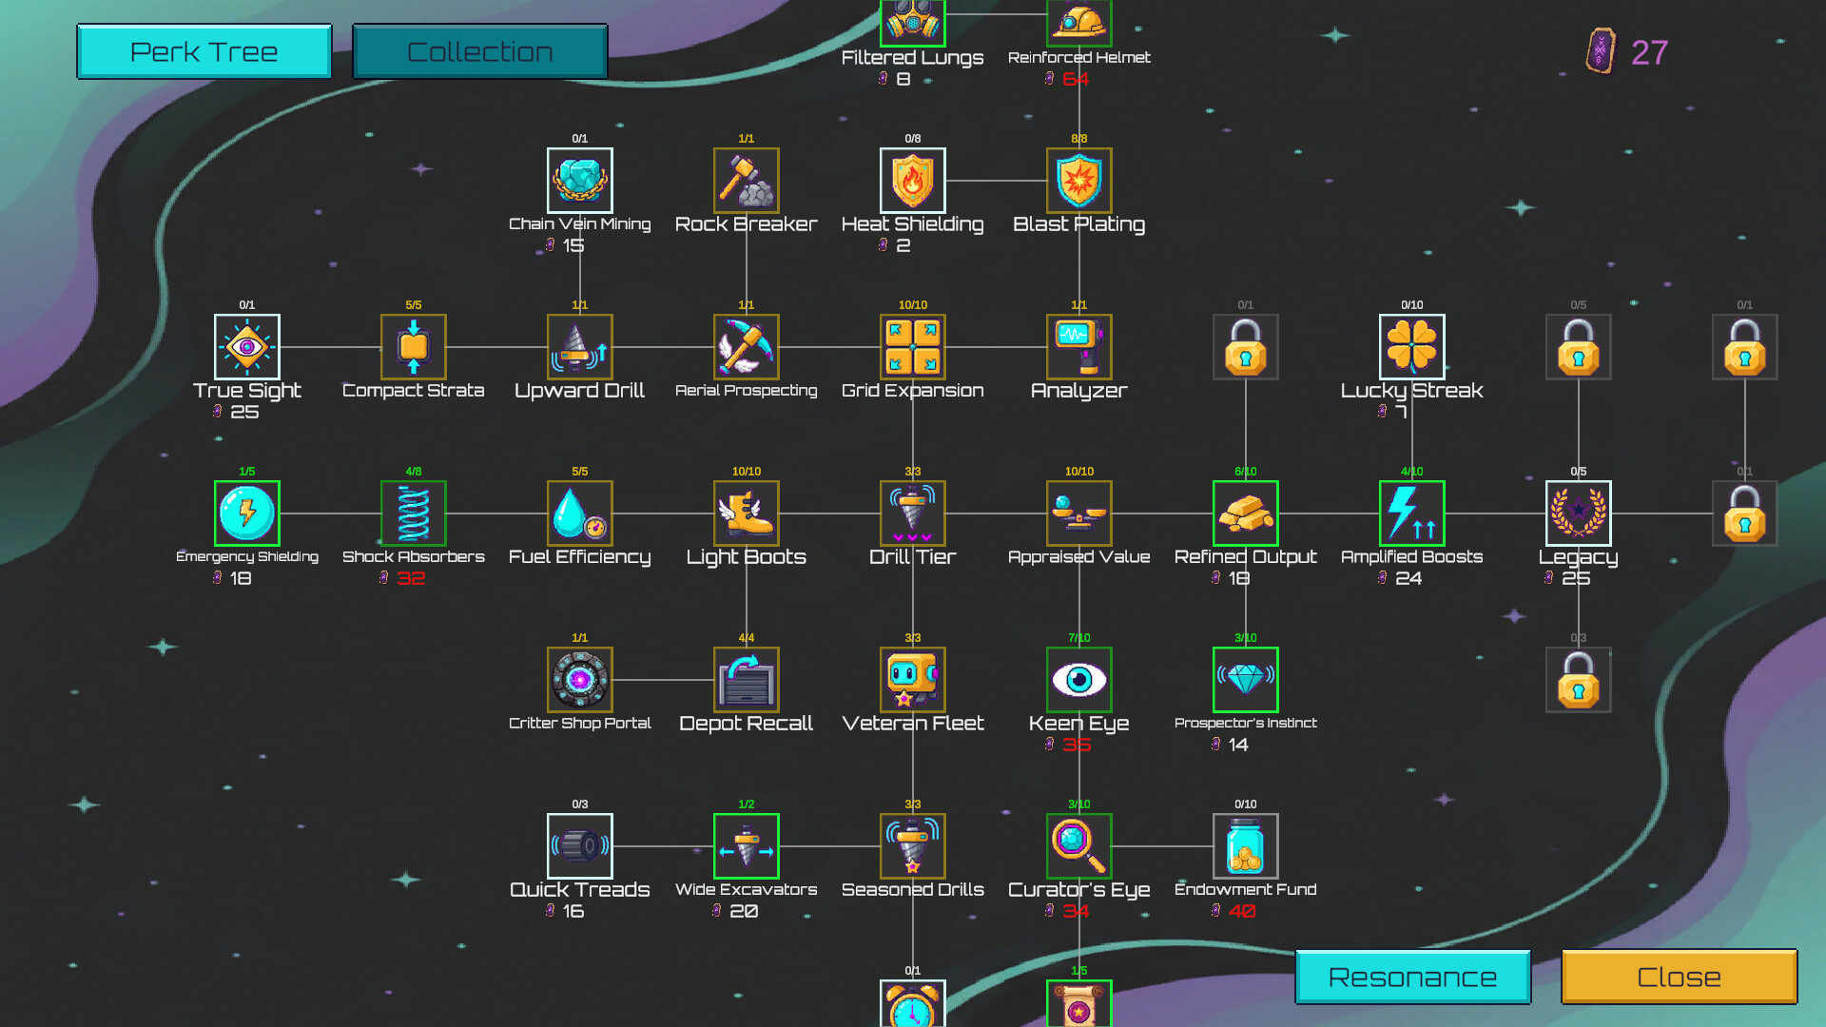Select the Drill Tier perk icon

coord(913,513)
